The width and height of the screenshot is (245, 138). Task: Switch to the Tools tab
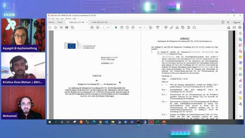tap(60, 22)
